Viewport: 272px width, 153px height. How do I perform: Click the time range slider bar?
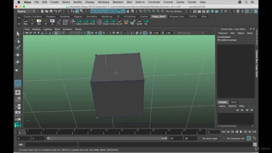click(107, 139)
